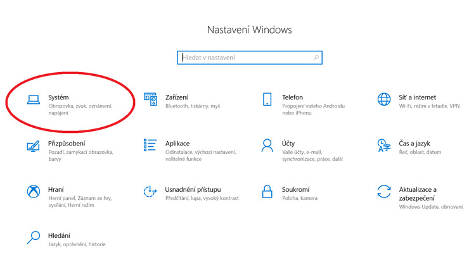Open the Síť a internet title

click(417, 97)
